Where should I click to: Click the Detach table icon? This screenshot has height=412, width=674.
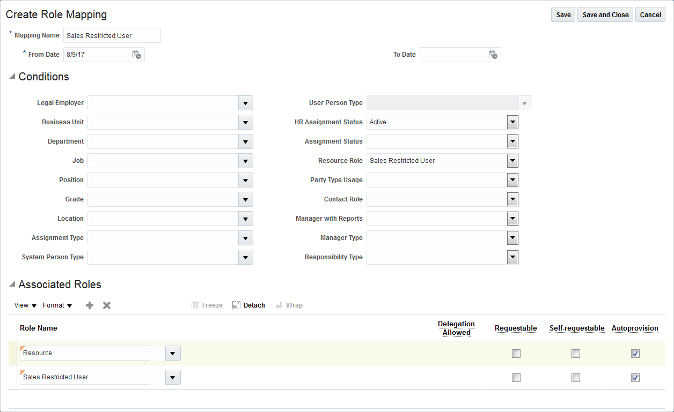[x=237, y=305]
